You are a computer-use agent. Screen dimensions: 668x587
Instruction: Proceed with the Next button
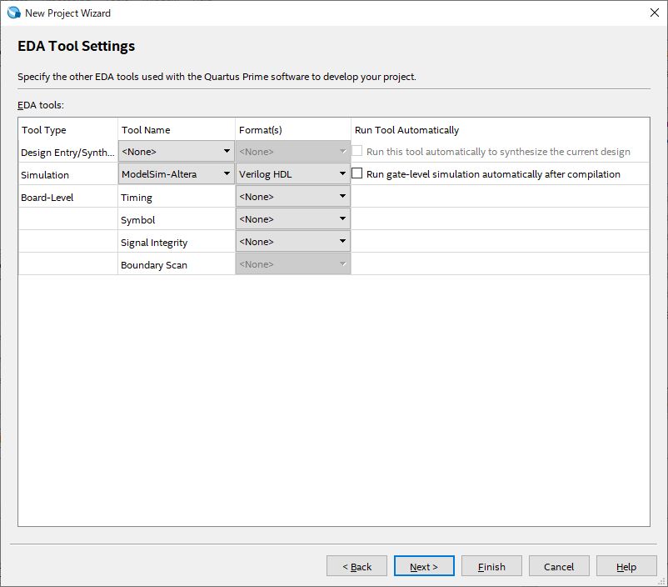pyautogui.click(x=423, y=566)
